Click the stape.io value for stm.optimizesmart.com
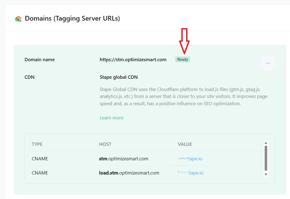Screen dimensions: 290x199 [190, 159]
